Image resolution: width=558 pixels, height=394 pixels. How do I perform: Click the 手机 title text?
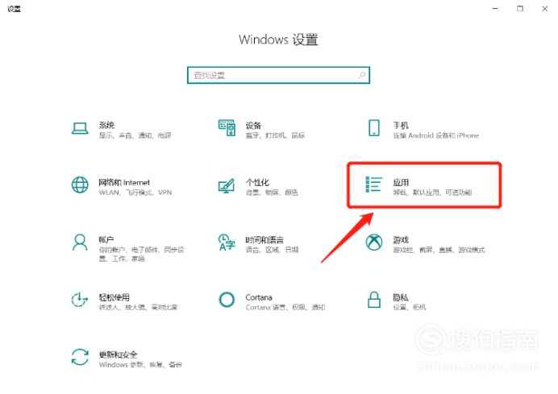coord(401,125)
